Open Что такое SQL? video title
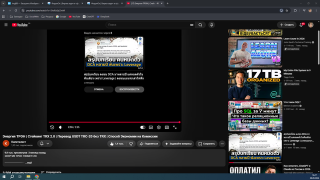 (292, 102)
